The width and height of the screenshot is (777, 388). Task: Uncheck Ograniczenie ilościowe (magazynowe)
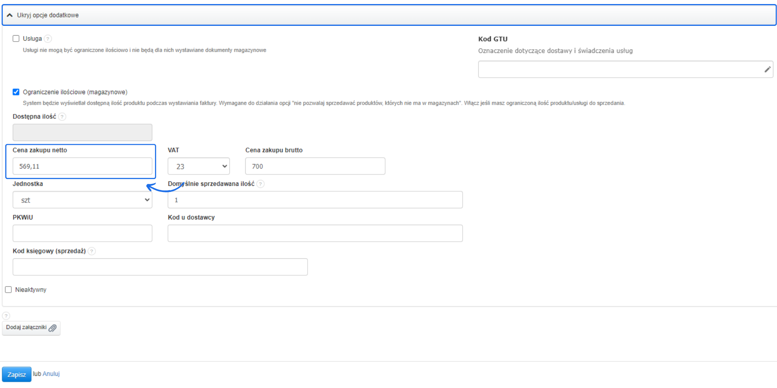pyautogui.click(x=16, y=92)
